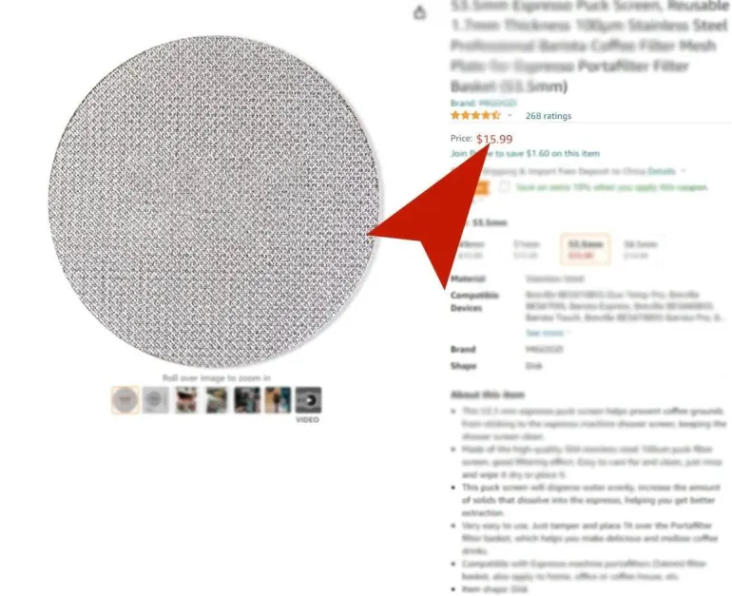Image resolution: width=732 pixels, height=596 pixels.
Task: Choose the selected 53.5mm size option
Action: click(585, 249)
